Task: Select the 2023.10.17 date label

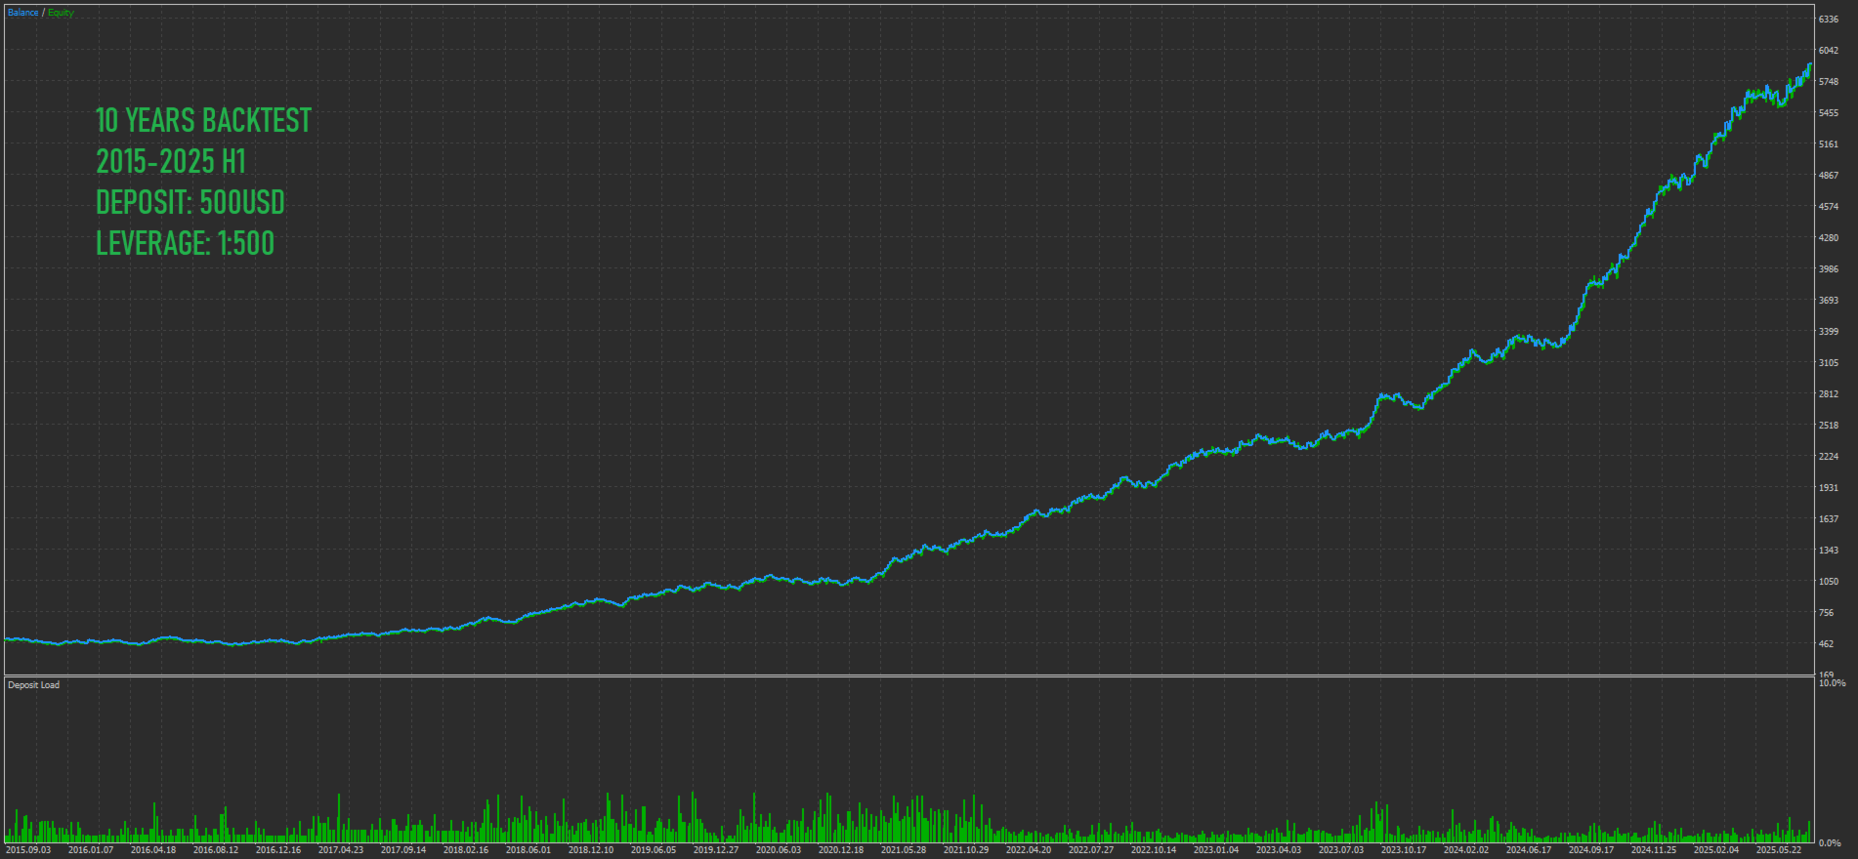Action: click(1404, 850)
